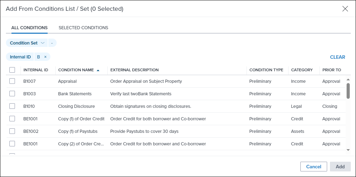The image size is (356, 177).
Task: Expand the Condition Set chevron
Action: tap(43, 43)
